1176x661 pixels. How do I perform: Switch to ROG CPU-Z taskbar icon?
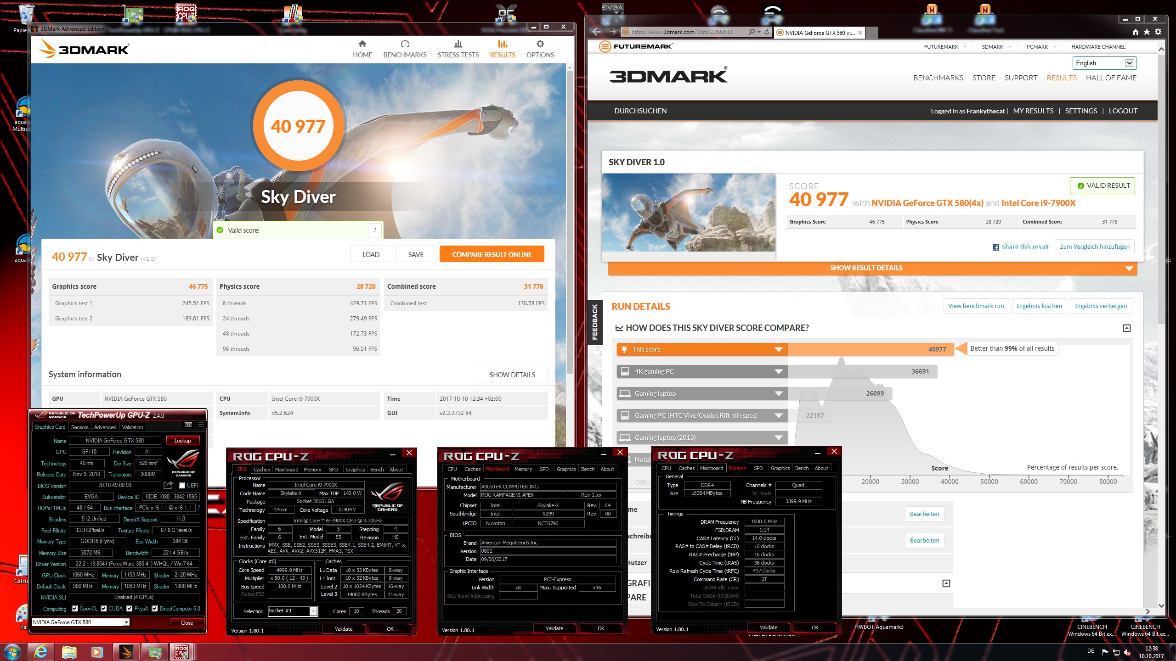(x=181, y=651)
